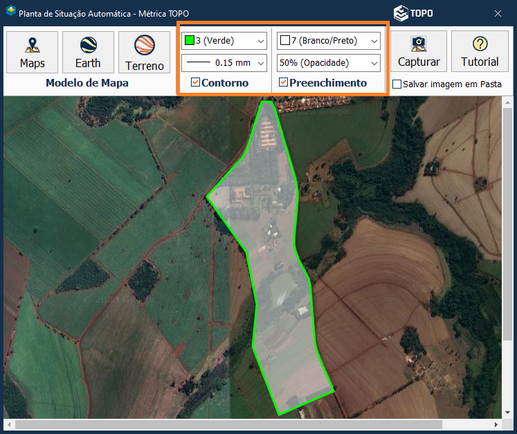Open the contour color dropdown 3 (Verde)
Screen dimensions: 517x434
tap(224, 41)
